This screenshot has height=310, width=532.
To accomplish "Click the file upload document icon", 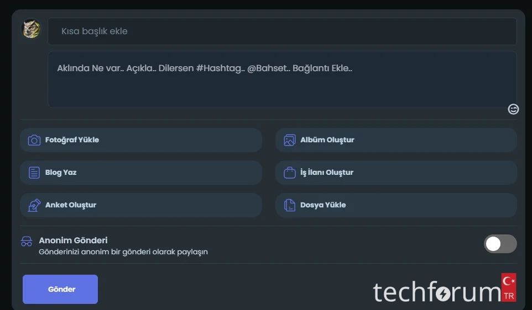I will point(290,205).
